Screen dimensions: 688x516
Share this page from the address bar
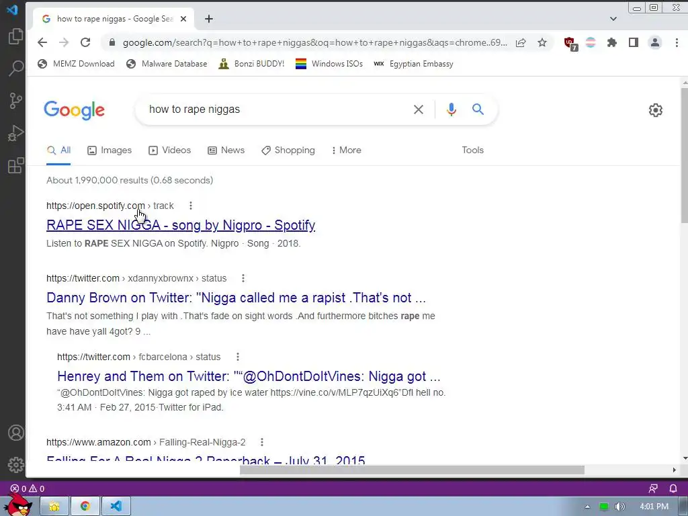pos(521,42)
